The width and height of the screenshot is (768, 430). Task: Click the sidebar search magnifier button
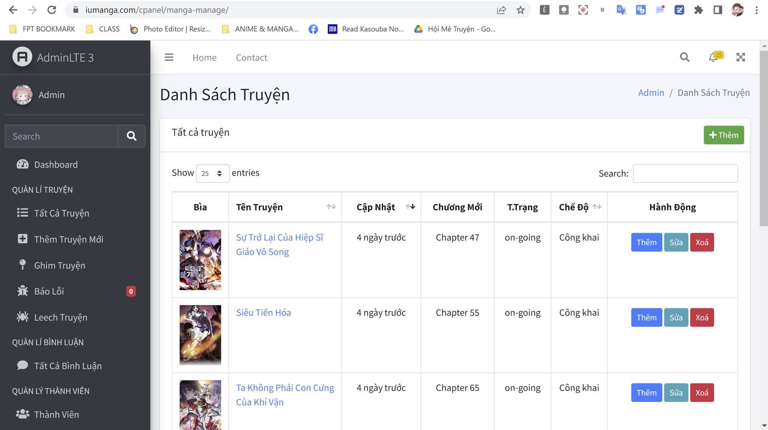point(132,136)
